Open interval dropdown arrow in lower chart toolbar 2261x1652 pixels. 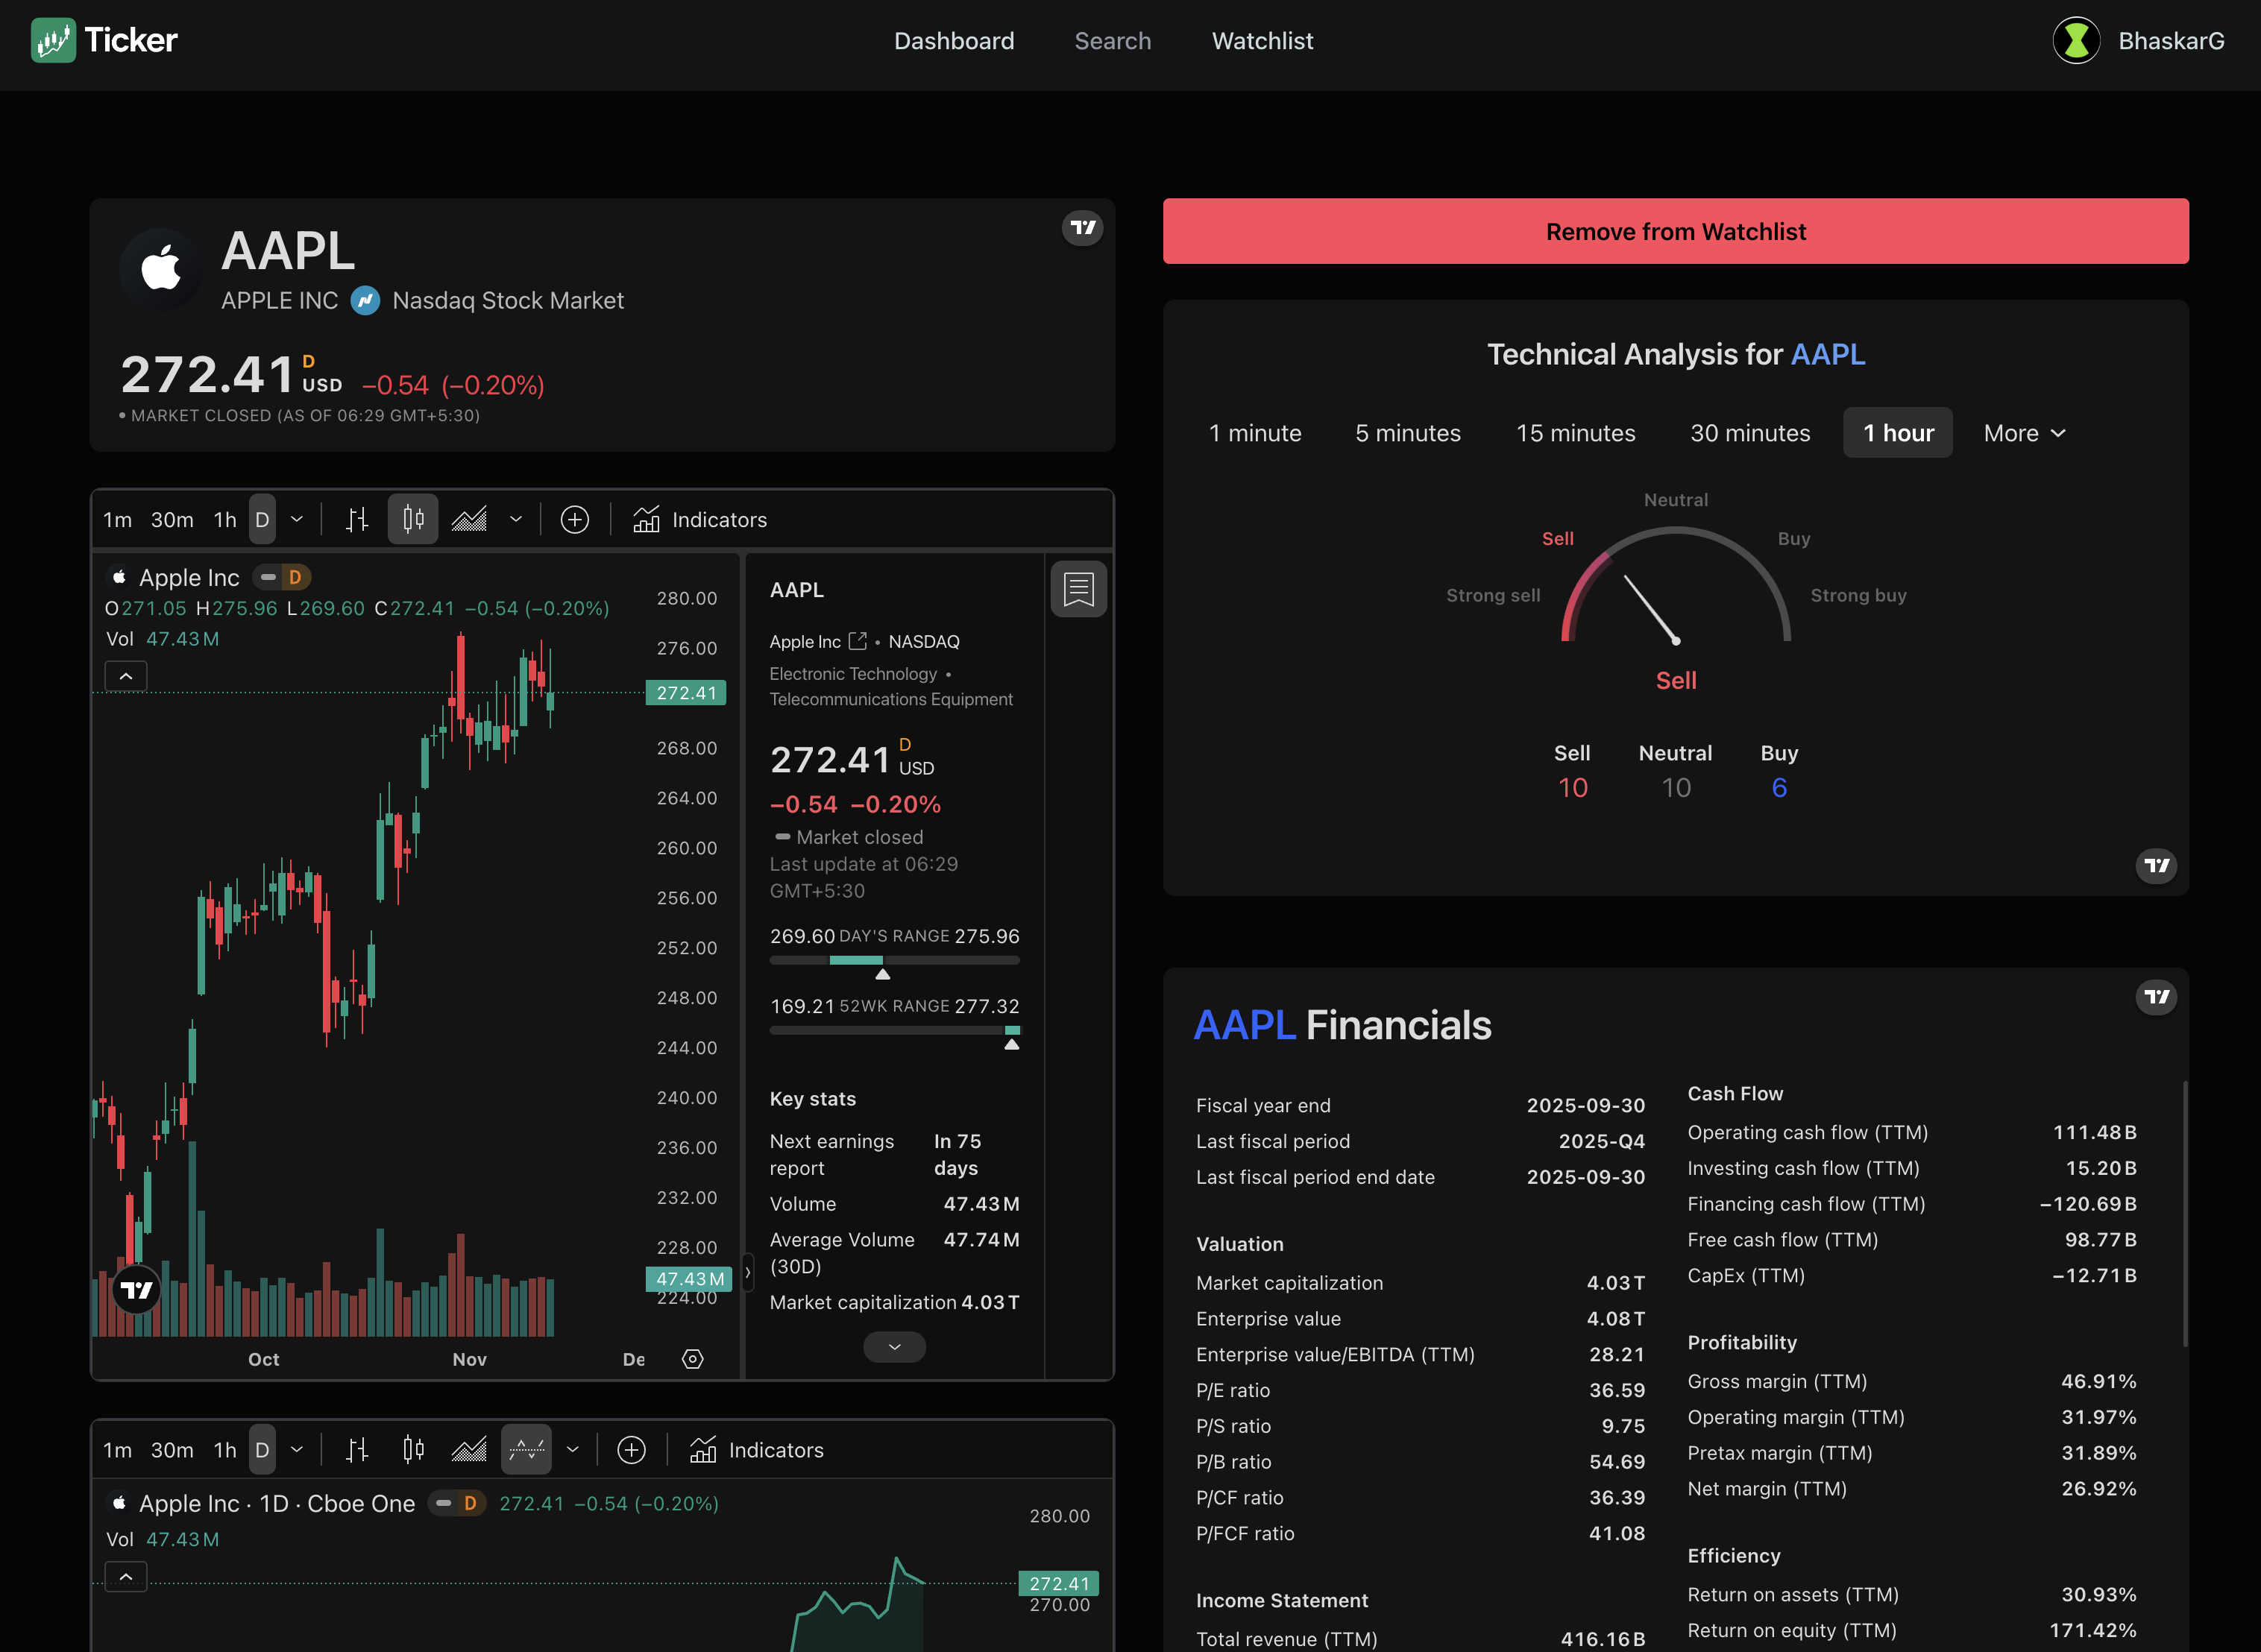297,1450
